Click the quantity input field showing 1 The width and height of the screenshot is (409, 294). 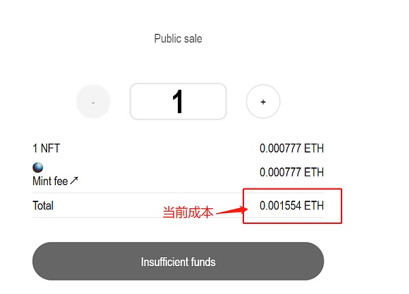[178, 102]
